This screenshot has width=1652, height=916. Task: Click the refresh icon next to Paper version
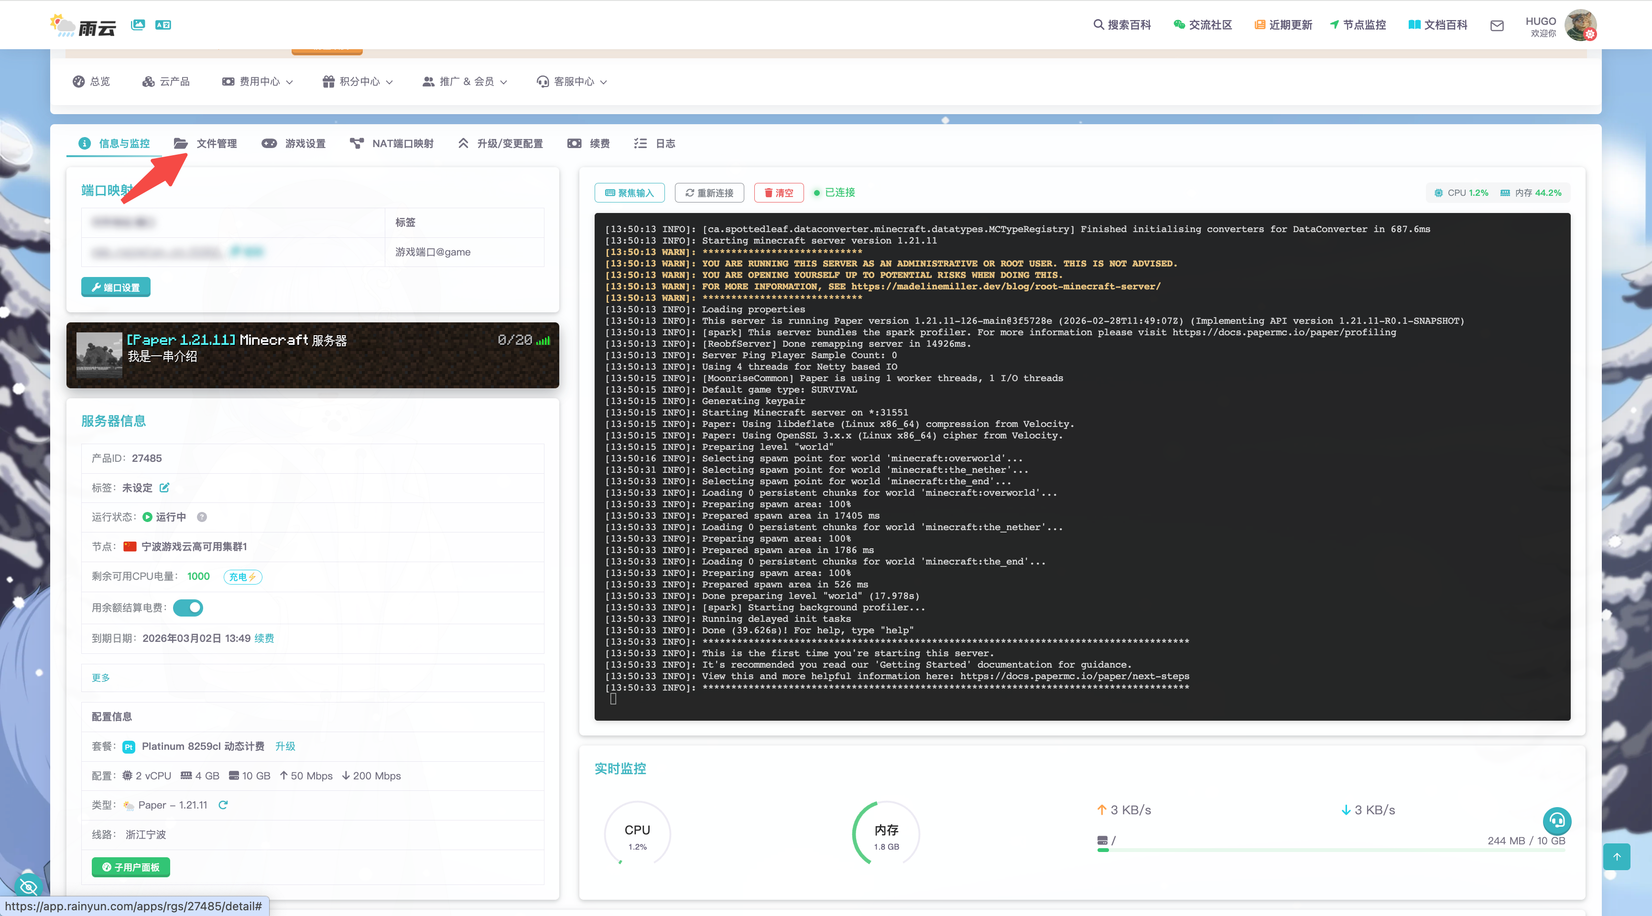tap(223, 805)
